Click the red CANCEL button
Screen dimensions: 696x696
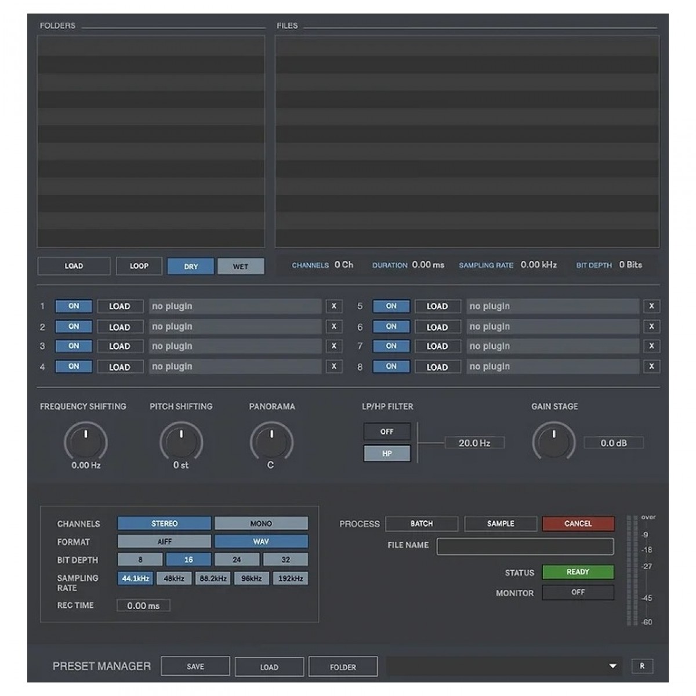578,524
